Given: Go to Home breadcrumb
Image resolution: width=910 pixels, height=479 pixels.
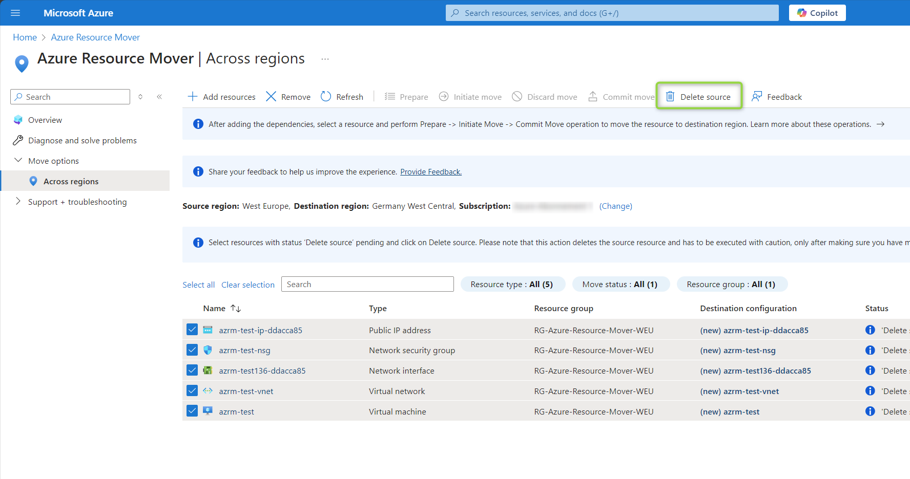Looking at the screenshot, I should coord(25,37).
